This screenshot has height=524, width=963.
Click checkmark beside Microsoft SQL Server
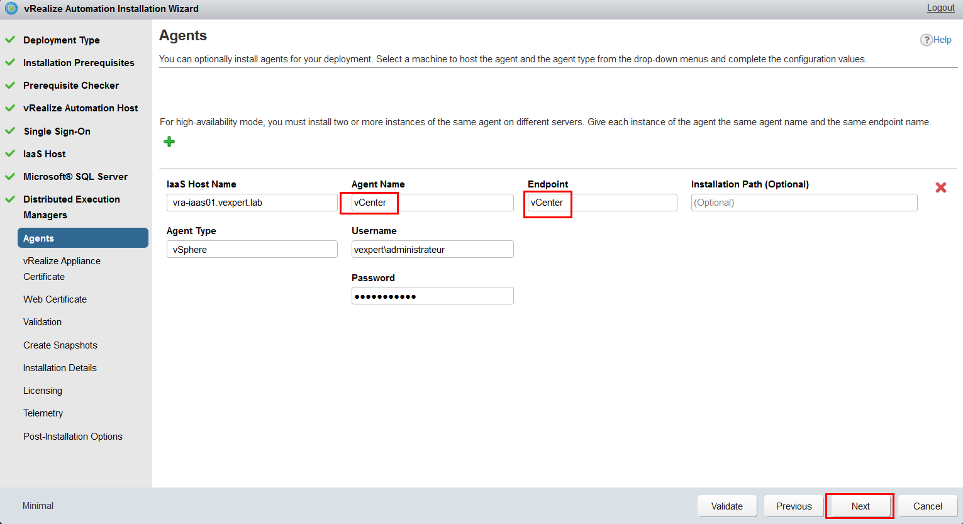[10, 176]
